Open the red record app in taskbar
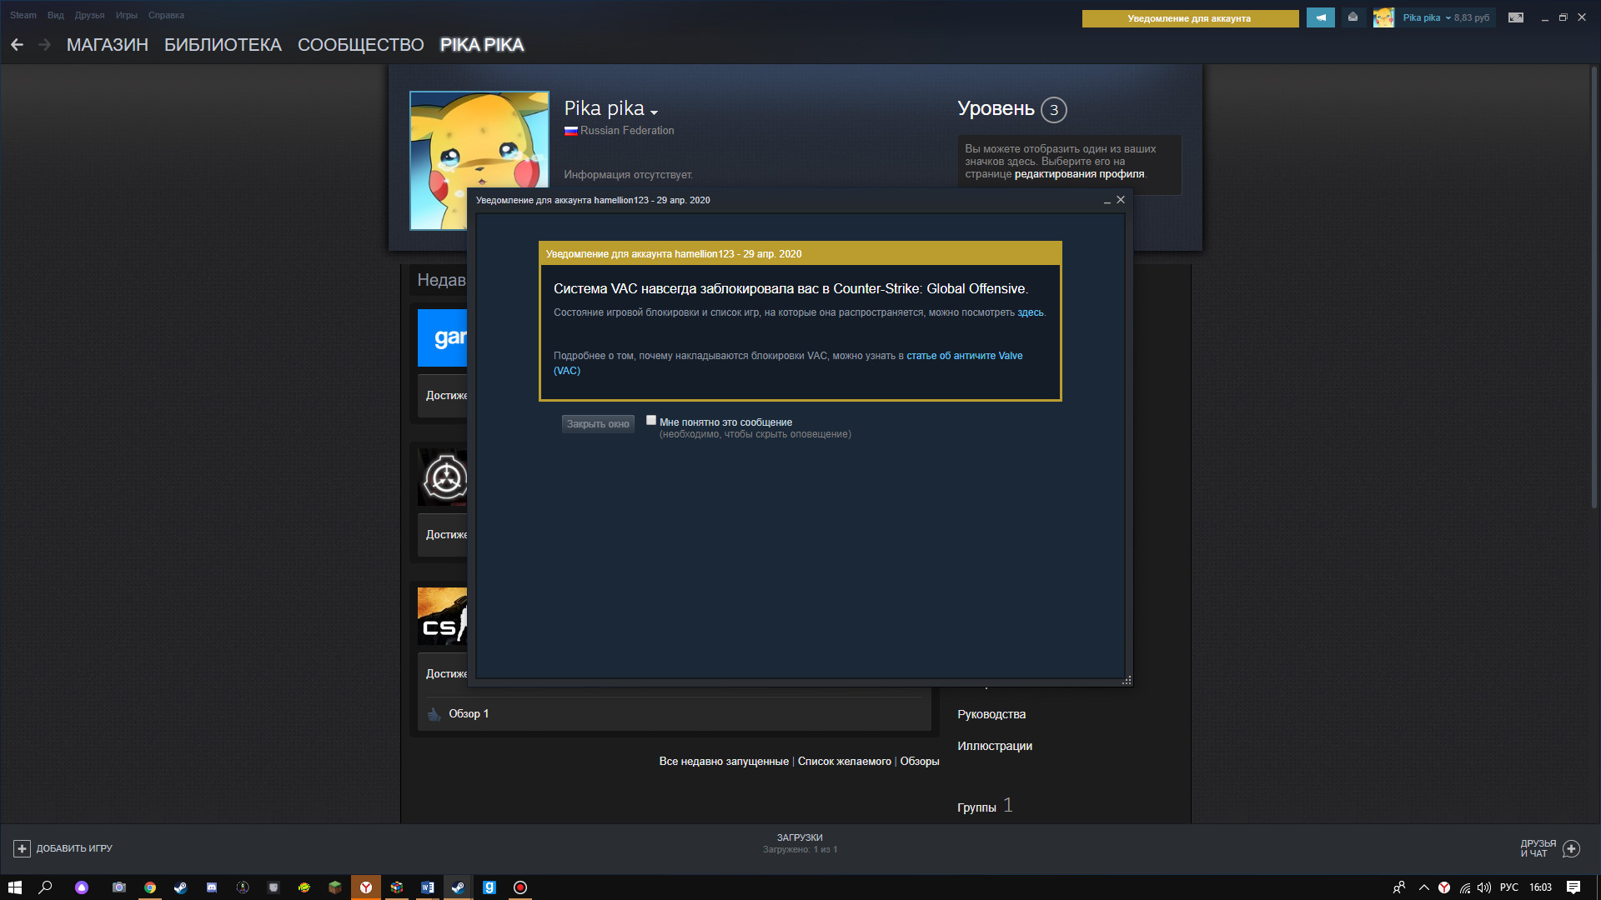The height and width of the screenshot is (900, 1601). (520, 887)
